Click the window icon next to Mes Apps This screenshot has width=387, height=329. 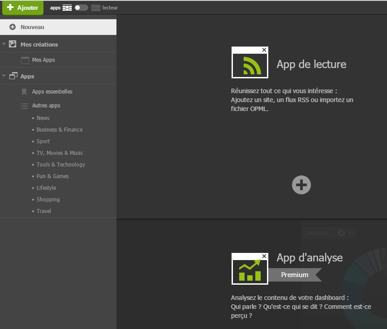[25, 60]
